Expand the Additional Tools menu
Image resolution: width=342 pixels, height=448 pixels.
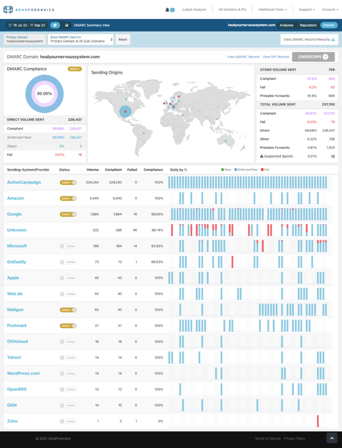272,10
